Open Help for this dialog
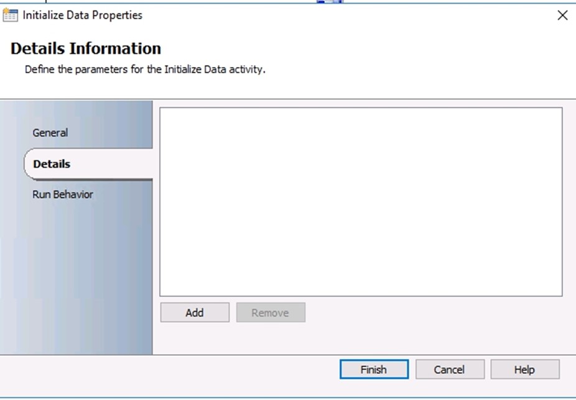The image size is (576, 400). 525,369
